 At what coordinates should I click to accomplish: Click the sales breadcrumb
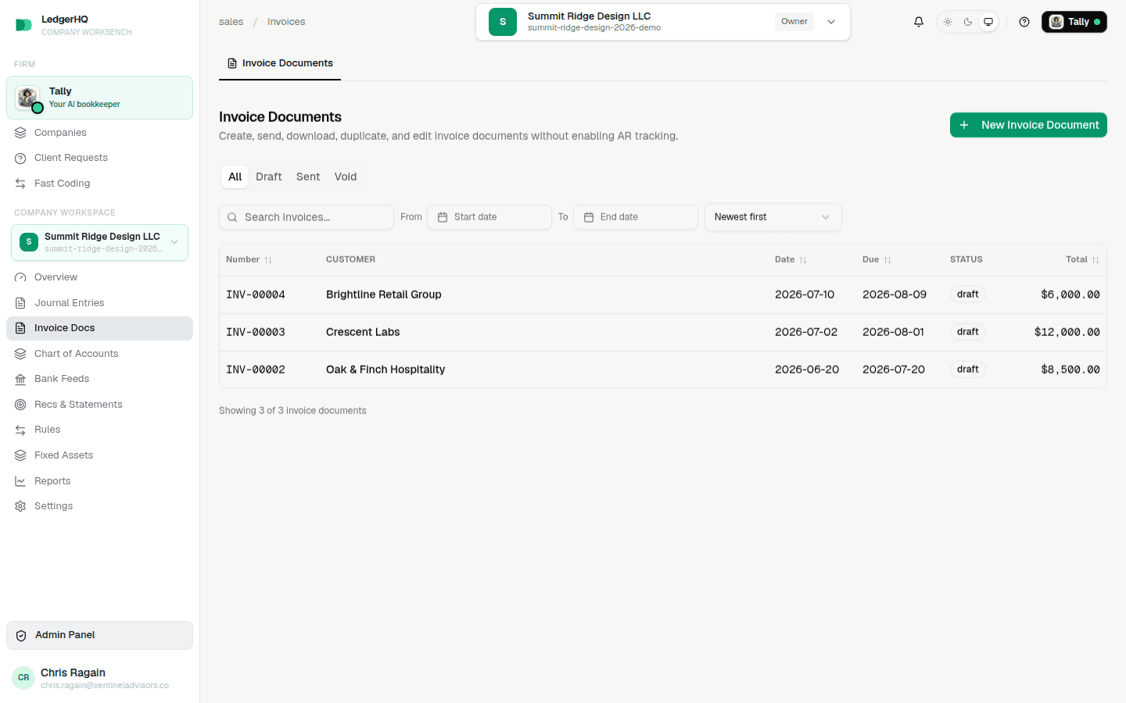point(231,22)
